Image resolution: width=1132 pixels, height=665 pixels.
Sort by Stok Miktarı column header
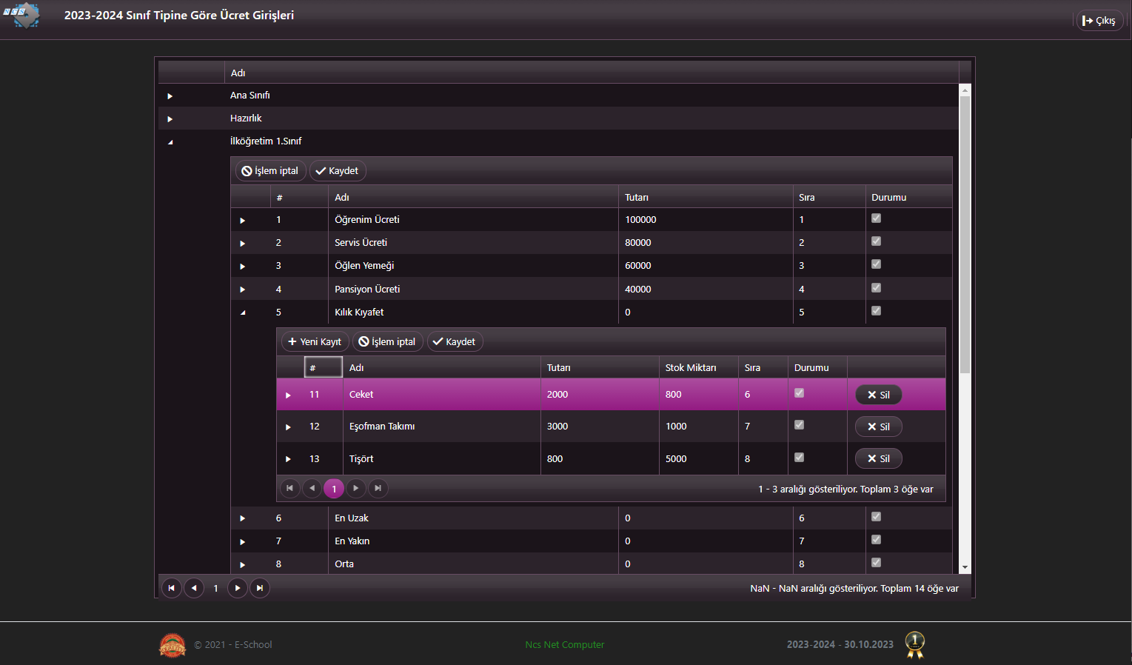pyautogui.click(x=690, y=368)
